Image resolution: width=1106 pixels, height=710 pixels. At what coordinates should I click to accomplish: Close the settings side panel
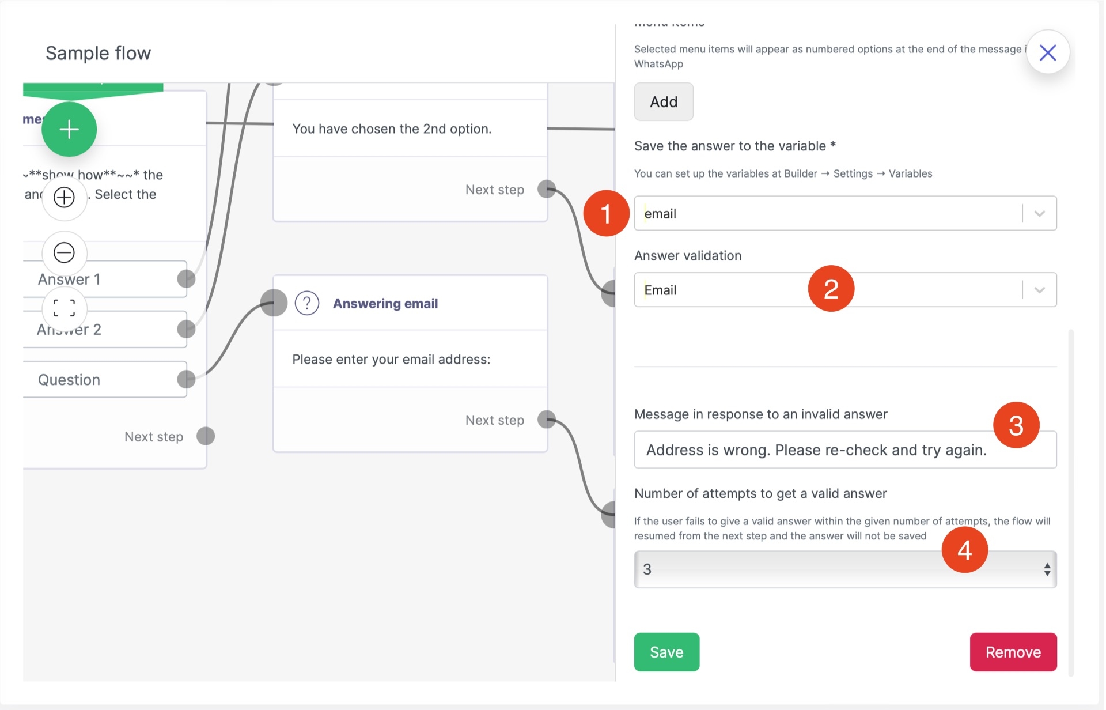[1047, 52]
